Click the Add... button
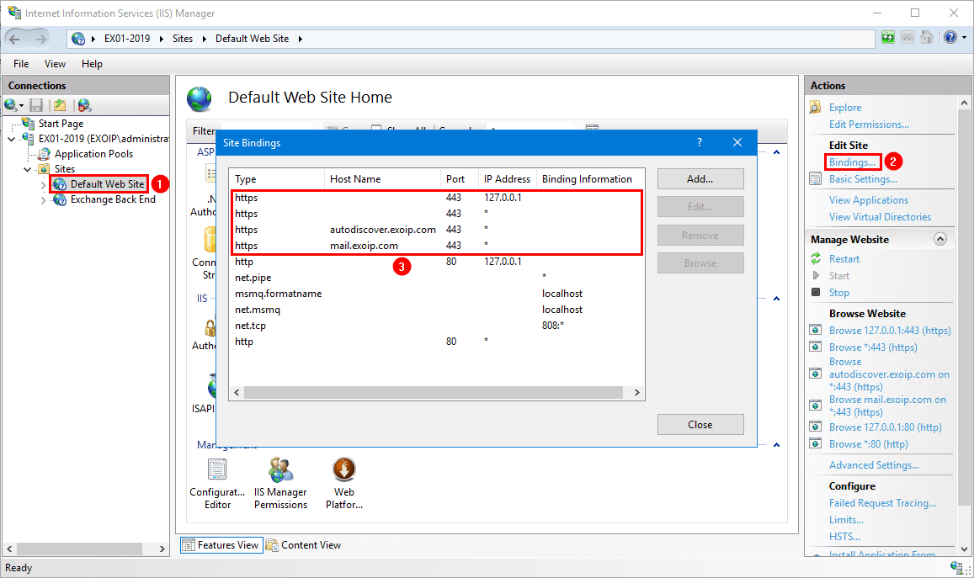The image size is (974, 578). pos(700,179)
